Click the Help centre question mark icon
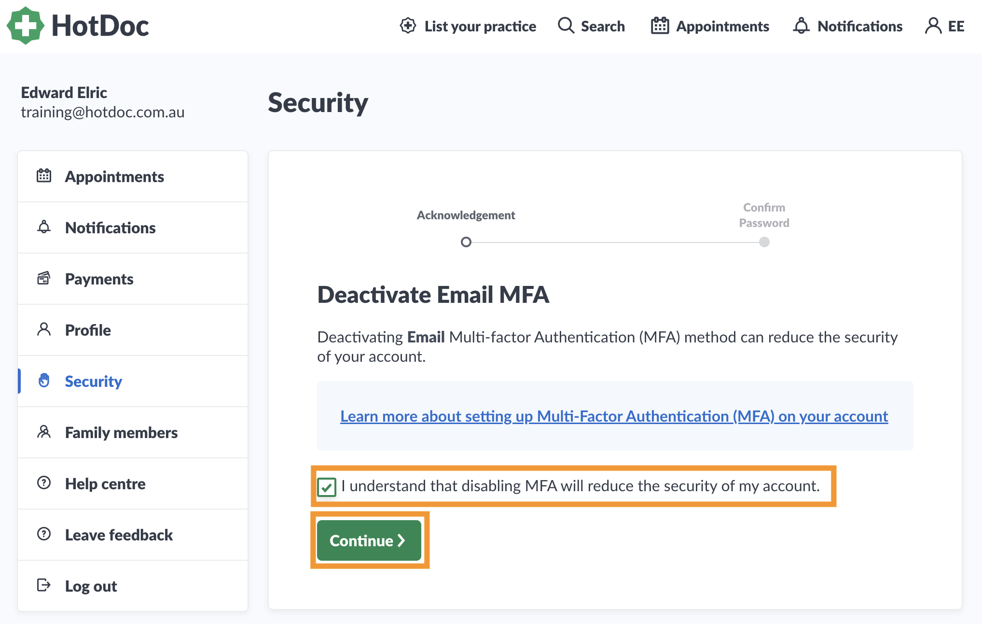The height and width of the screenshot is (624, 982). coord(44,483)
